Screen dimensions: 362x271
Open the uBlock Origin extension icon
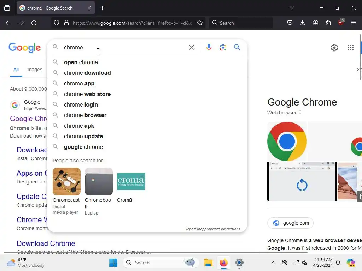341,22
